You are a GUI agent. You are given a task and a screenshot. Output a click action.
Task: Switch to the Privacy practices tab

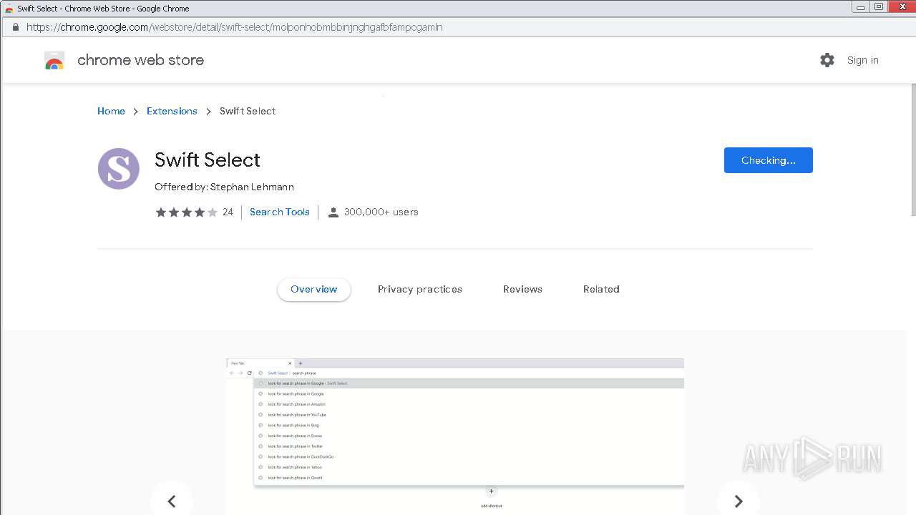420,289
